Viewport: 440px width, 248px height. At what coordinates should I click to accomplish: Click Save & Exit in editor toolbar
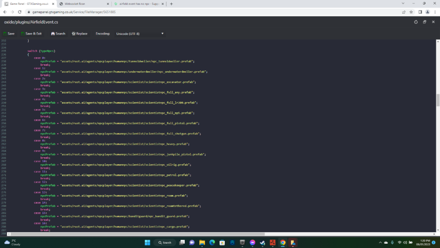tap(31, 33)
